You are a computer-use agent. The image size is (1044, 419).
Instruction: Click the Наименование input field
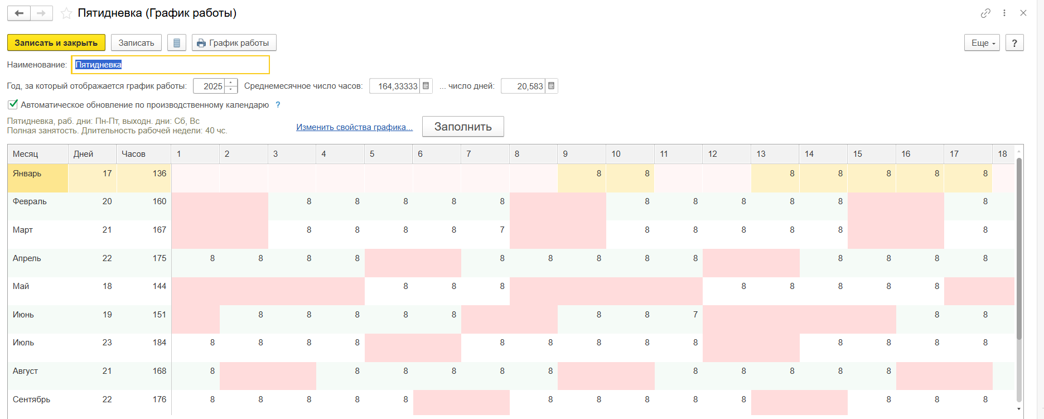pos(170,65)
